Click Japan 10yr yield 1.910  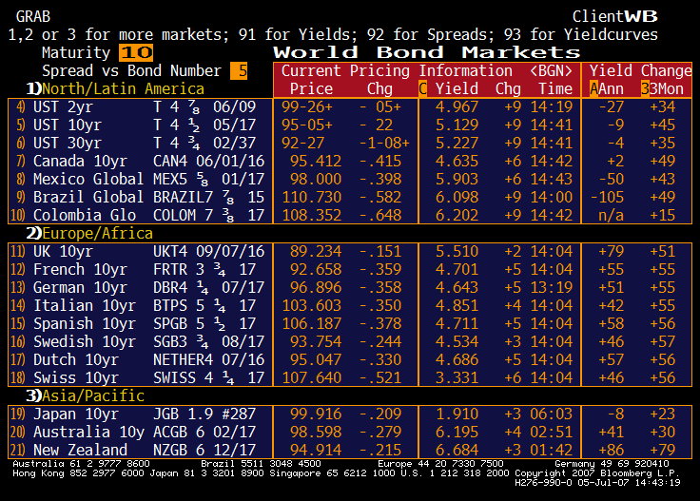click(457, 414)
